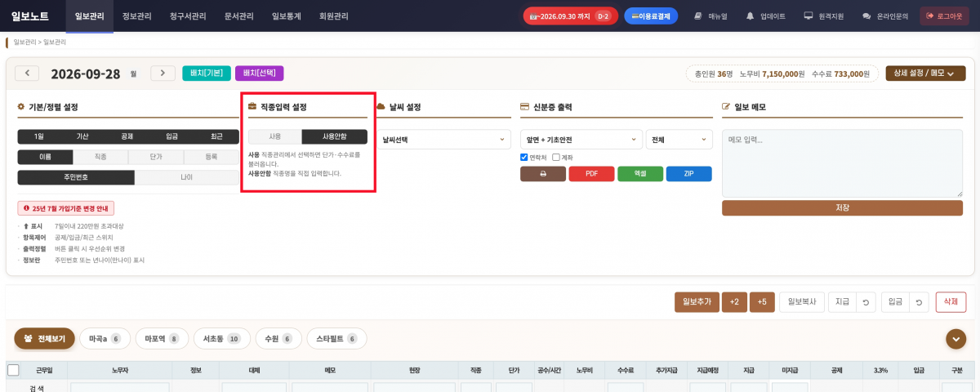Select the 서초동 site tab
This screenshot has width=980, height=392.
(x=221, y=338)
